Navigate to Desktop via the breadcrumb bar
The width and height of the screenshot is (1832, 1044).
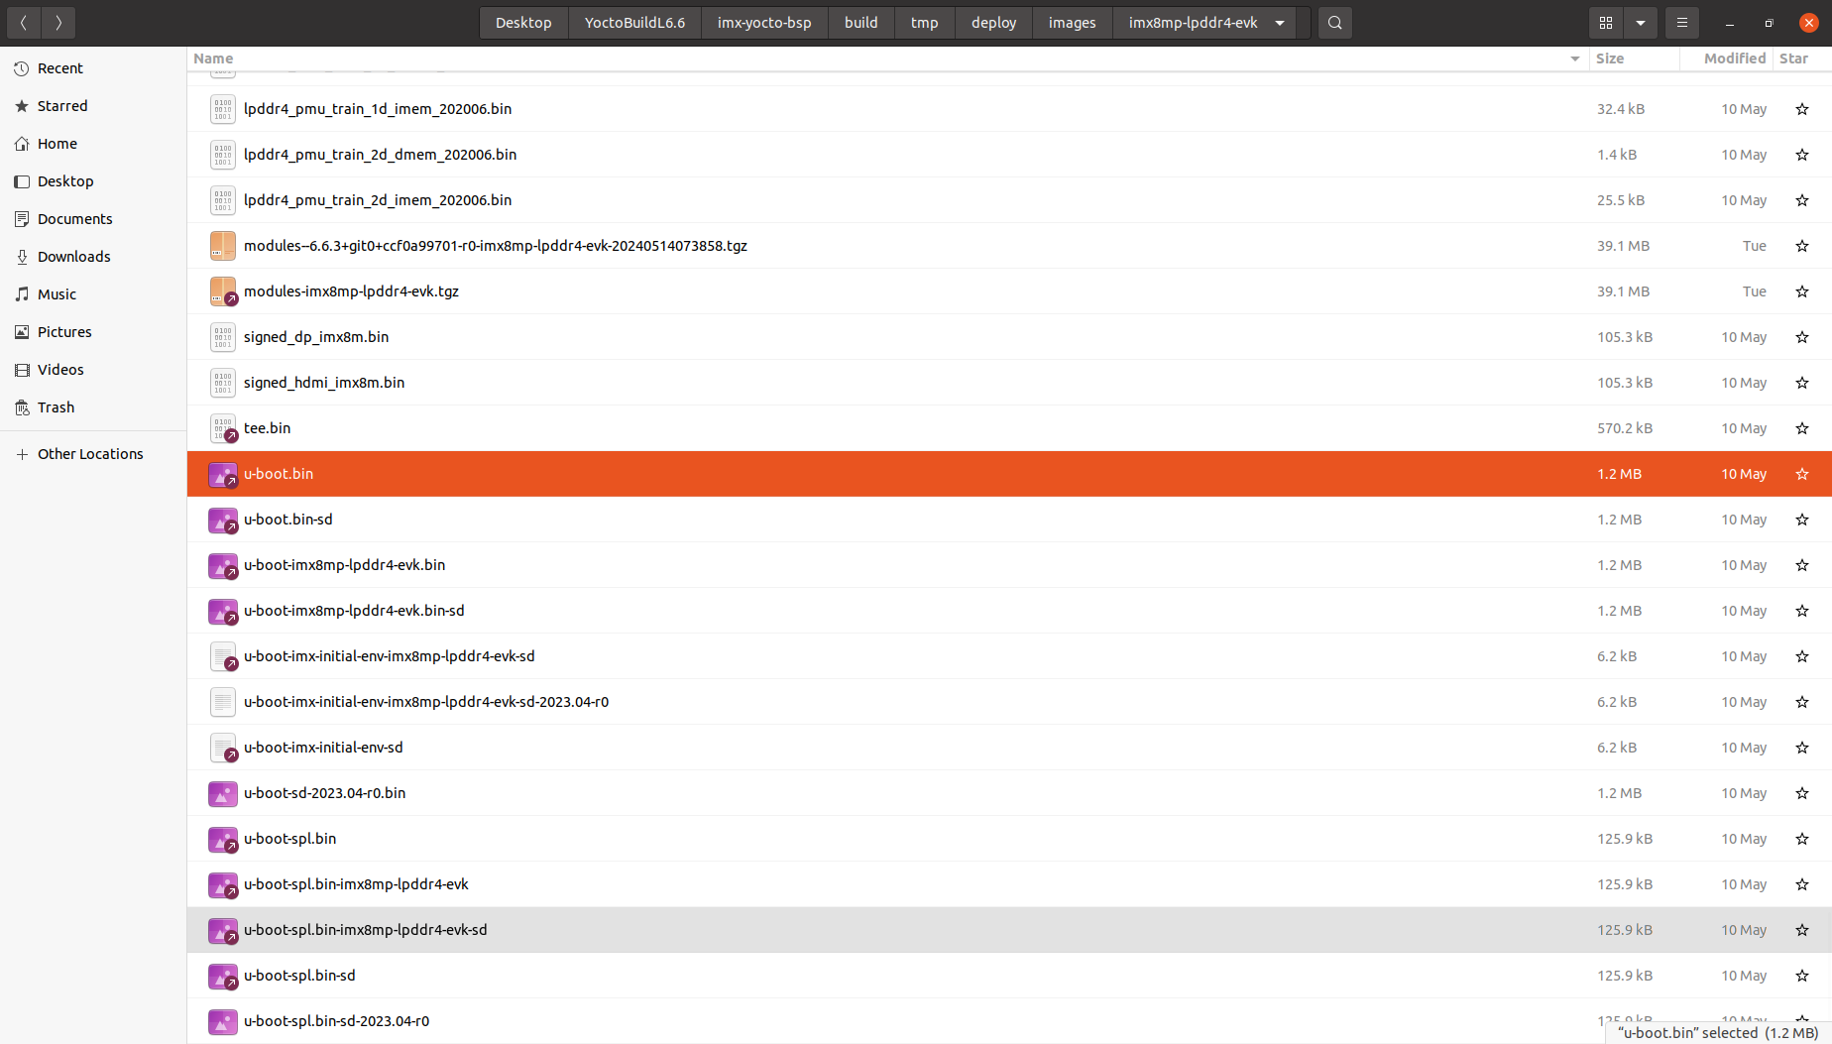click(x=523, y=22)
